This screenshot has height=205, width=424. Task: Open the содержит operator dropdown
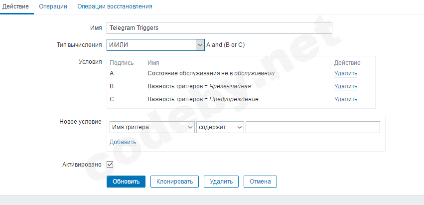pos(220,127)
